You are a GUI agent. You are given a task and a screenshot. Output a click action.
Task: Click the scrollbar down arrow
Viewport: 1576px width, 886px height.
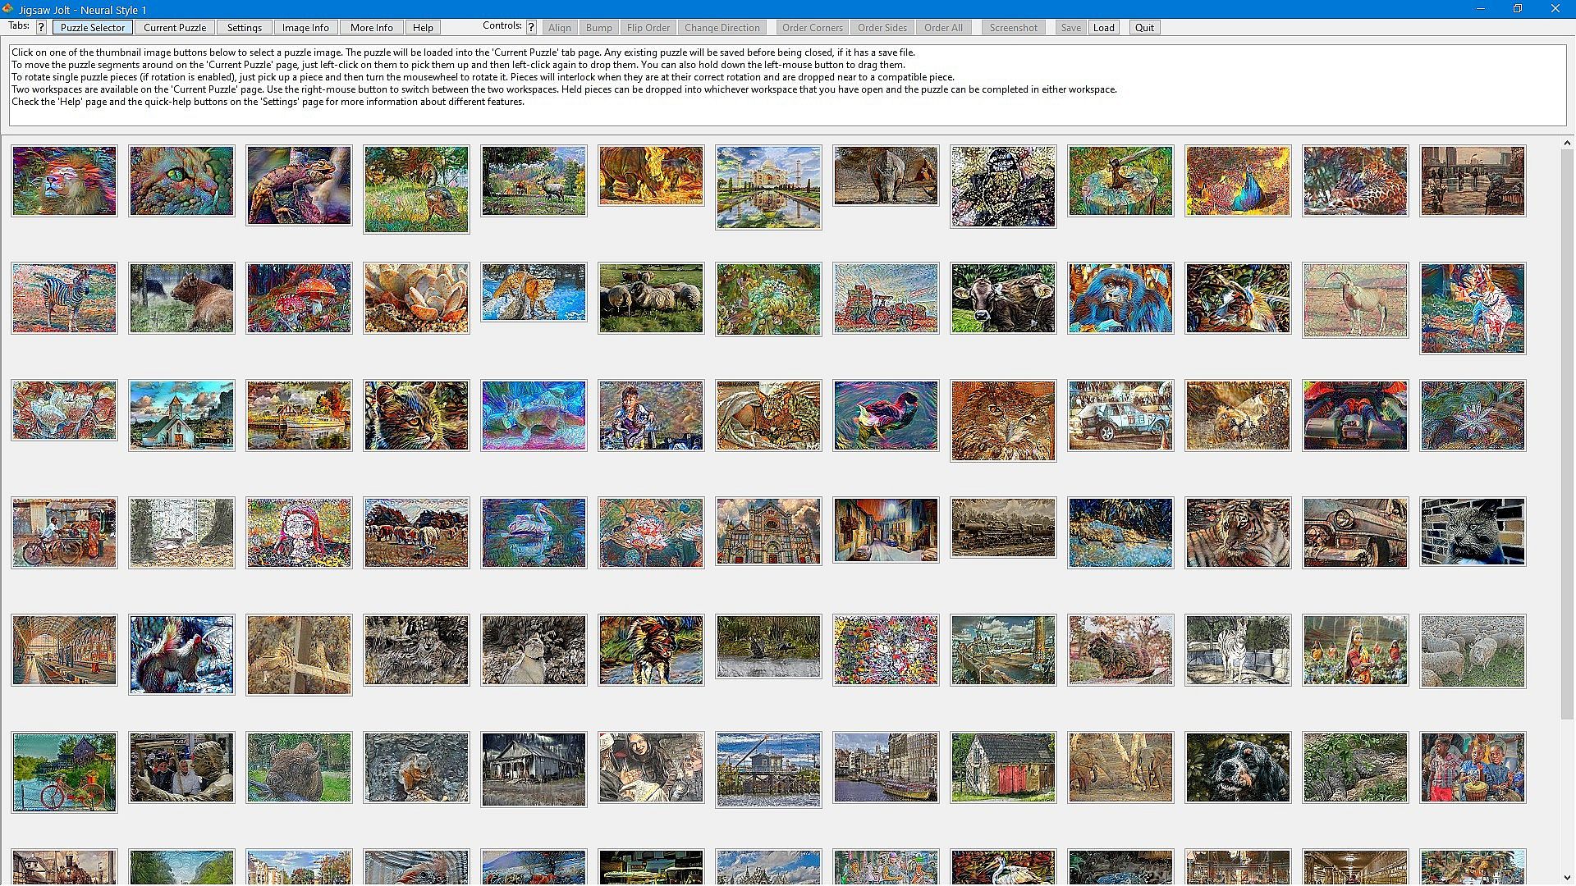tap(1566, 878)
